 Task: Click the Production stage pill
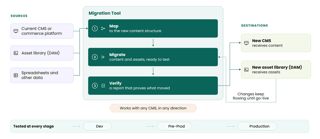point(257,126)
